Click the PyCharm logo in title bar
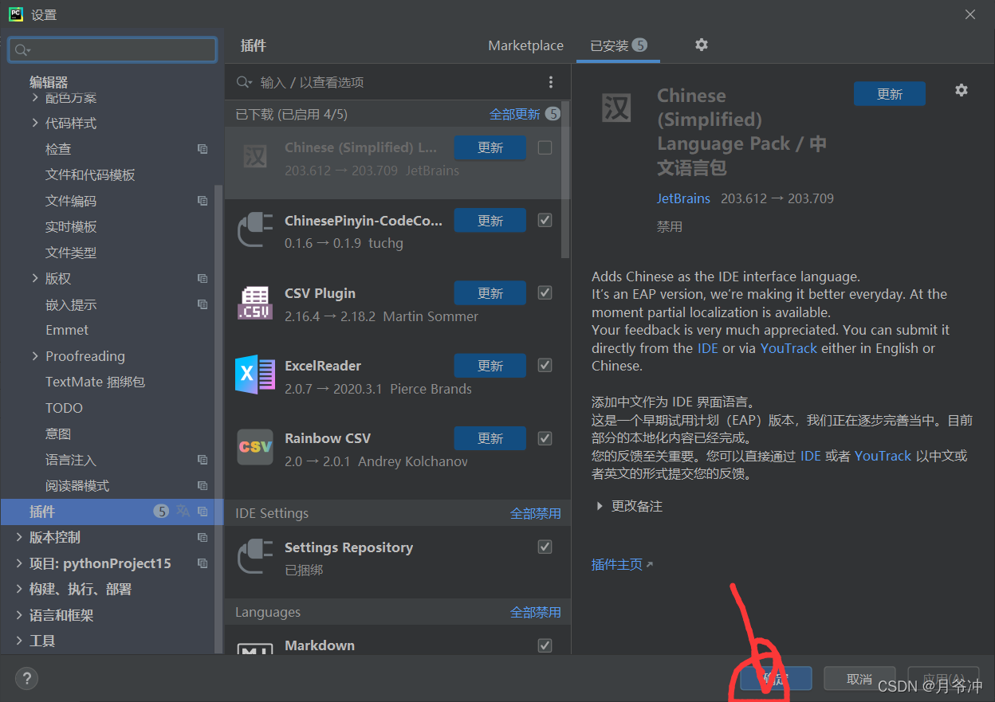 [15, 14]
